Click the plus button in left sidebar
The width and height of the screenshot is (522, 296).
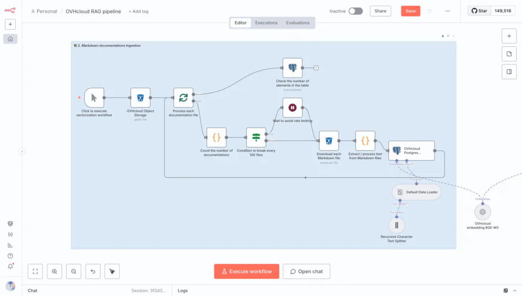[10, 24]
